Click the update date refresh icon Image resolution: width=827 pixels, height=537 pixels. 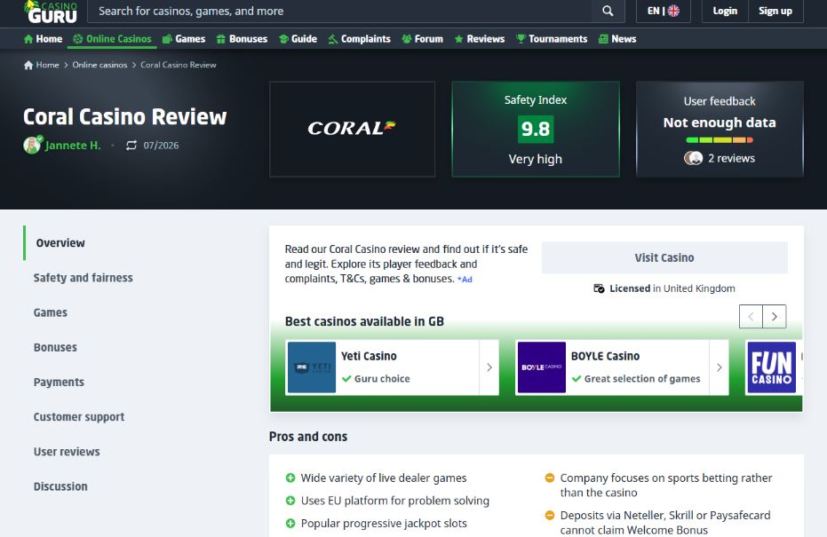(131, 146)
